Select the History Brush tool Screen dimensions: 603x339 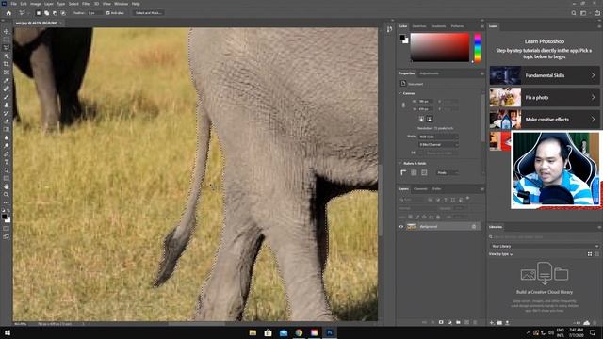[x=7, y=113]
